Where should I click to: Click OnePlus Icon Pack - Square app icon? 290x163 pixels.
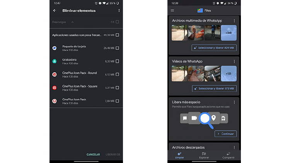tap(55, 88)
